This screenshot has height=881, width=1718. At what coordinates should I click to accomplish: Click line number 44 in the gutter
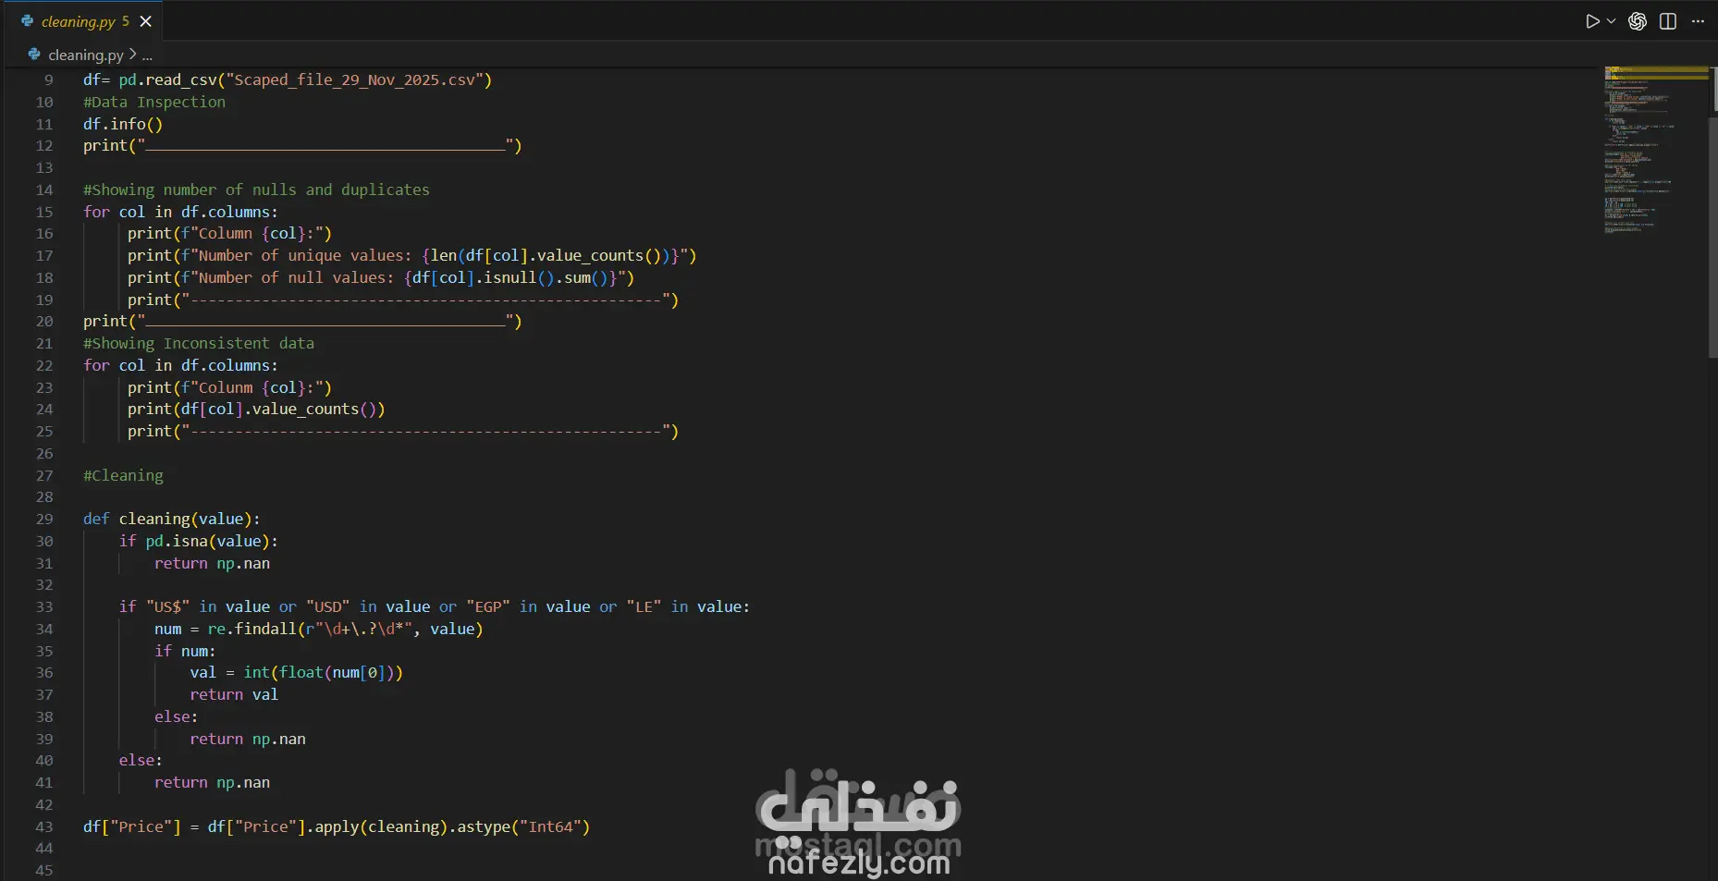click(x=44, y=848)
